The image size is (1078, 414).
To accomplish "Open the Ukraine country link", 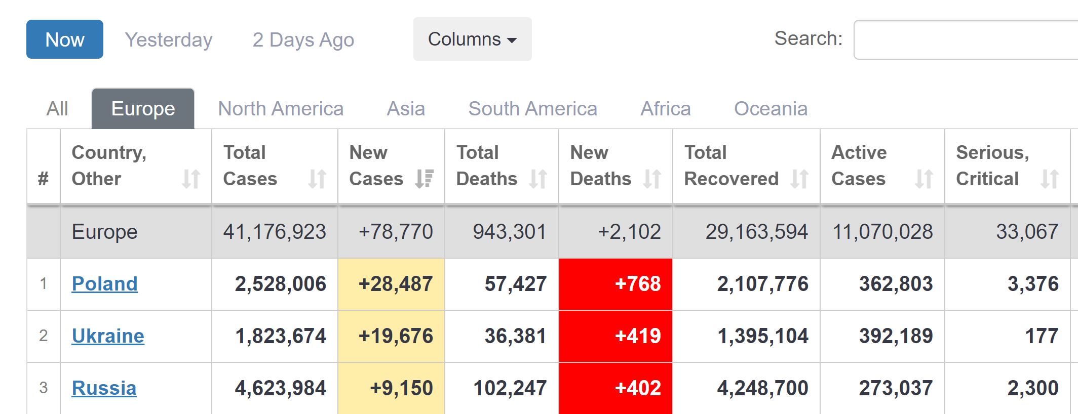I will pyautogui.click(x=108, y=336).
